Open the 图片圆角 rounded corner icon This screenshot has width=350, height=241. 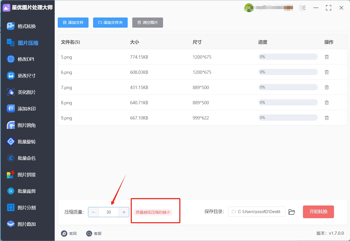click(x=11, y=125)
